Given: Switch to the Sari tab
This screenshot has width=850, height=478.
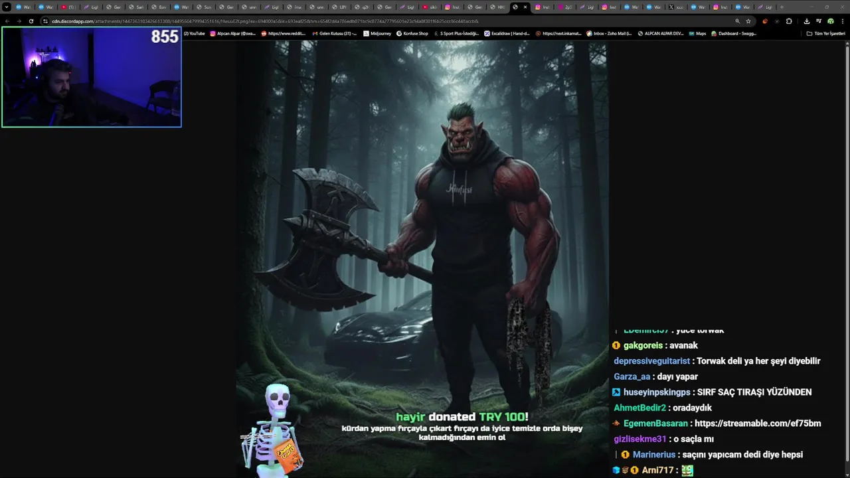Looking at the screenshot, I should 135,7.
